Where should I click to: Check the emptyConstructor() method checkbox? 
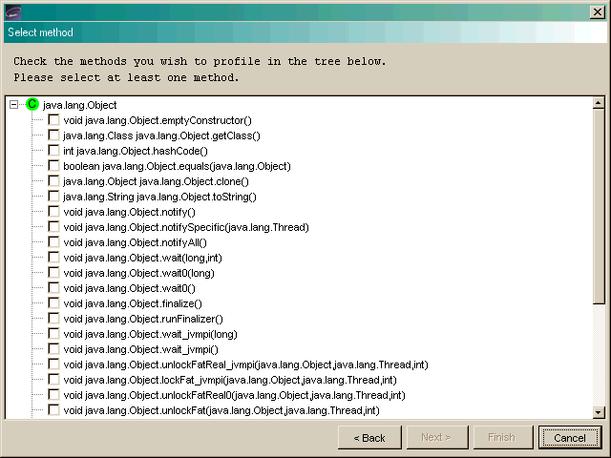click(53, 120)
